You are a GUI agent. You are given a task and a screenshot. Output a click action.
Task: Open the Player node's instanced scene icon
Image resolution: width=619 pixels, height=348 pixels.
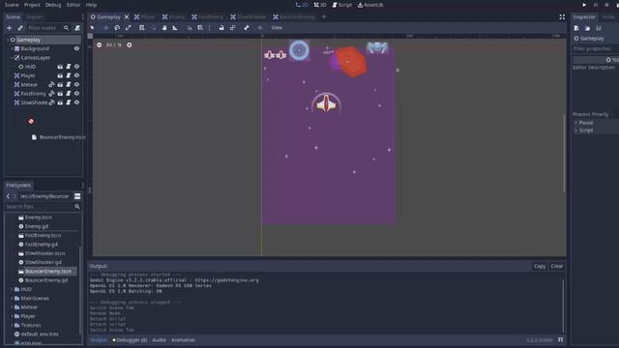click(x=60, y=75)
